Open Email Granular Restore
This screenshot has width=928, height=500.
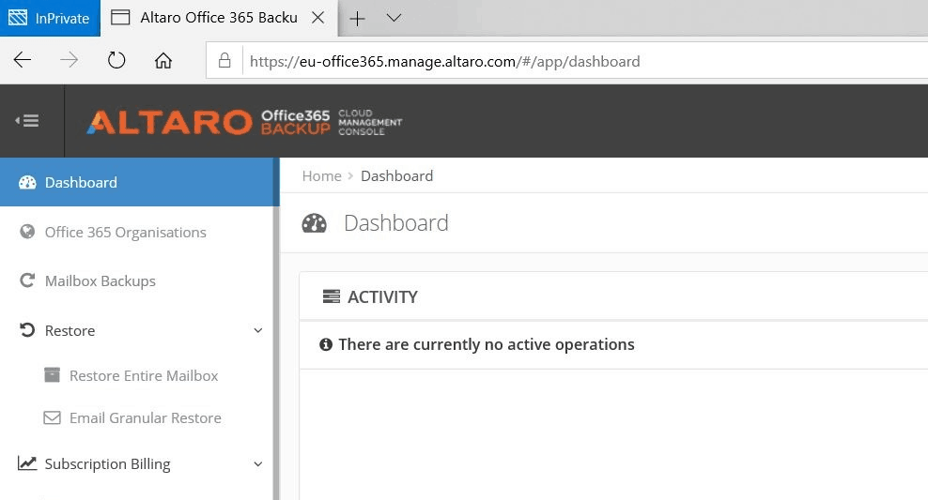(x=145, y=417)
